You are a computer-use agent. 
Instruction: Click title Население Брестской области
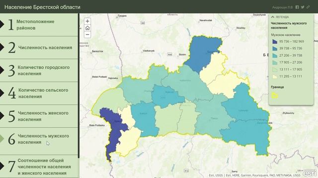coord(42,7)
